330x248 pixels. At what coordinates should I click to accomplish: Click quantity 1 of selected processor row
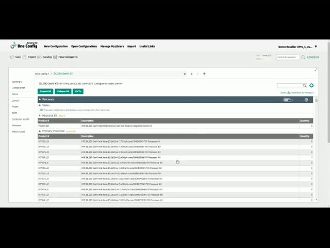[x=306, y=158]
